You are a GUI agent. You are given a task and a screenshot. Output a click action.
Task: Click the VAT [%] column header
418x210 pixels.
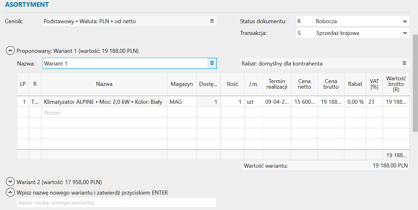(x=374, y=84)
